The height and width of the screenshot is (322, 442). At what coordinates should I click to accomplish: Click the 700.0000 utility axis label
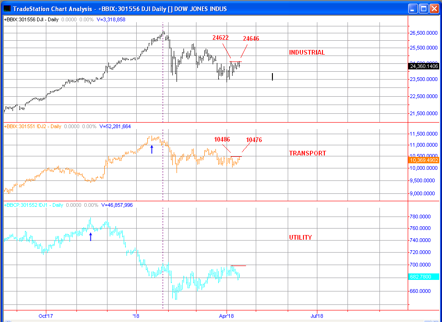click(420, 265)
